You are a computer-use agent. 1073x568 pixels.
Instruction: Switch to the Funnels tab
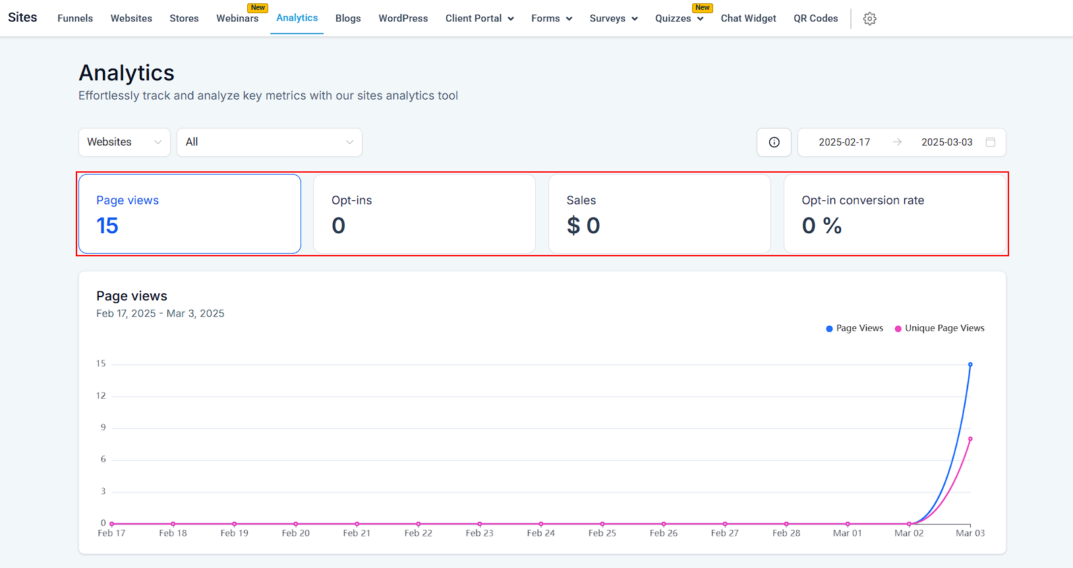click(x=75, y=18)
